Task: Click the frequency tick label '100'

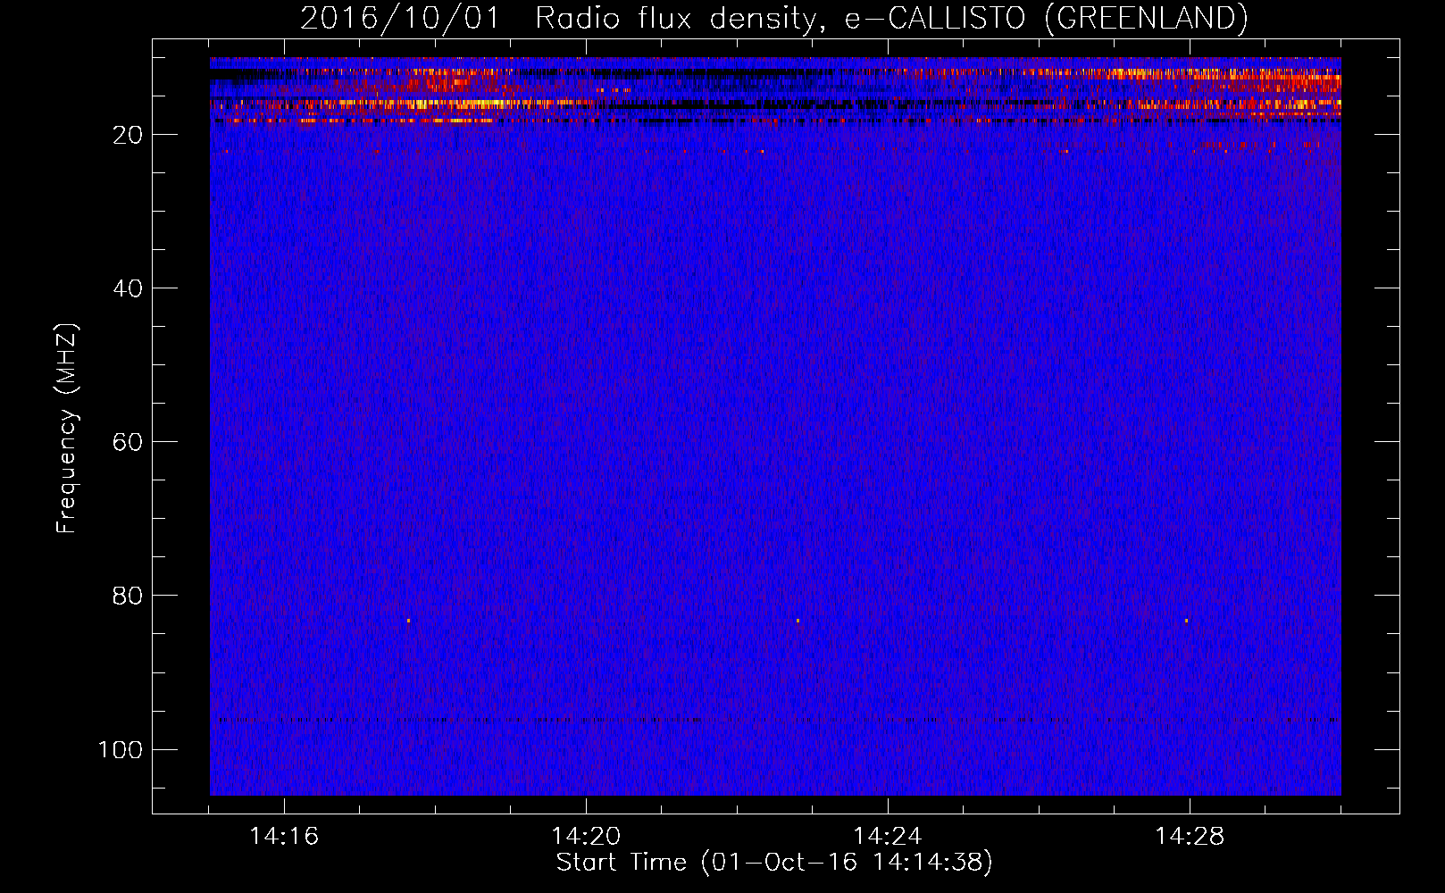Action: click(121, 749)
